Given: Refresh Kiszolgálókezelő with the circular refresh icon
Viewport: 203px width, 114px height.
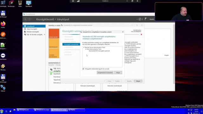Looking at the screenshot, I should tap(140, 19).
